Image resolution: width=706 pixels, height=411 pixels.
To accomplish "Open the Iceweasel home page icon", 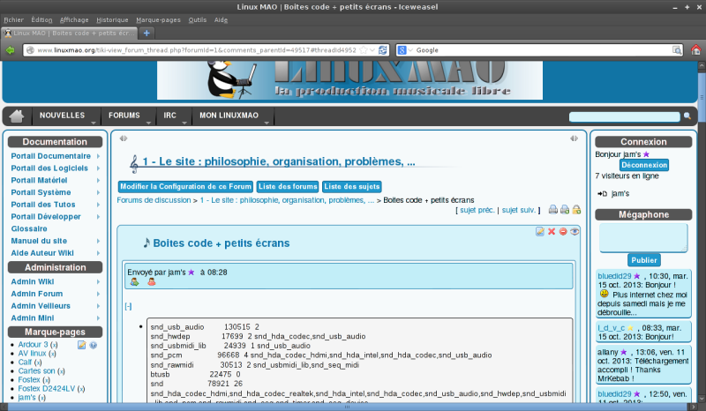I will click(x=696, y=50).
